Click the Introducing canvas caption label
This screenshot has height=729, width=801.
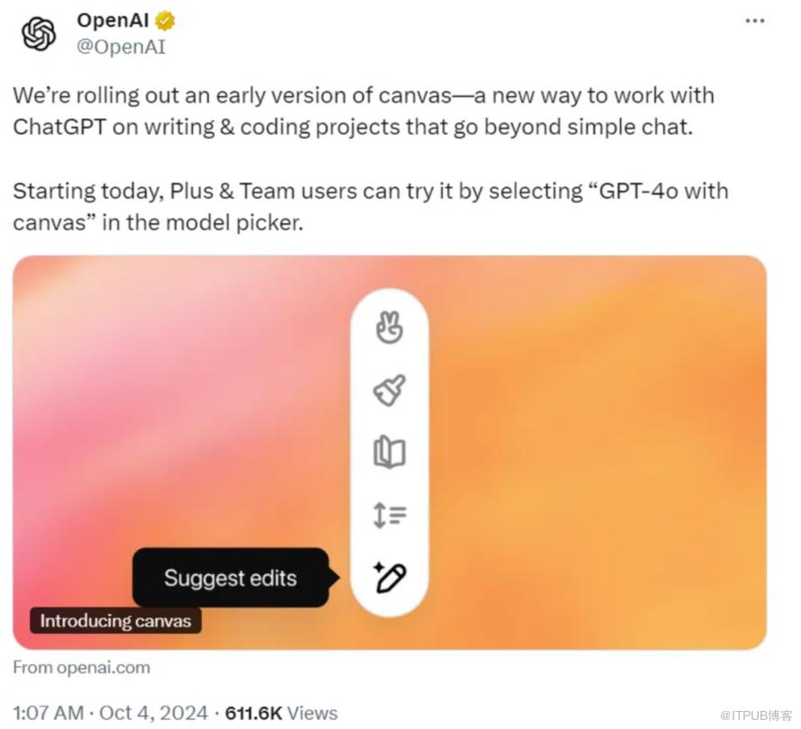tap(115, 620)
